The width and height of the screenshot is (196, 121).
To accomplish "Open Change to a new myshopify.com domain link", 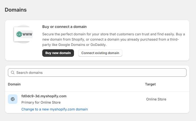I will pyautogui.click(x=54, y=109).
